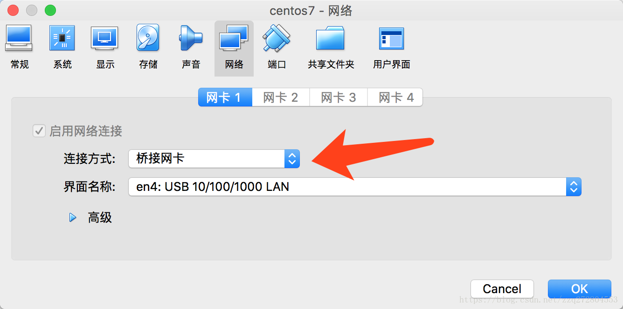Image resolution: width=623 pixels, height=309 pixels.
Task: Expand the 高级 advanced disclosure triangle
Action: tap(73, 218)
